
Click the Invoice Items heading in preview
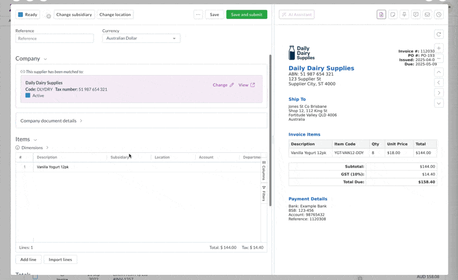(305, 135)
